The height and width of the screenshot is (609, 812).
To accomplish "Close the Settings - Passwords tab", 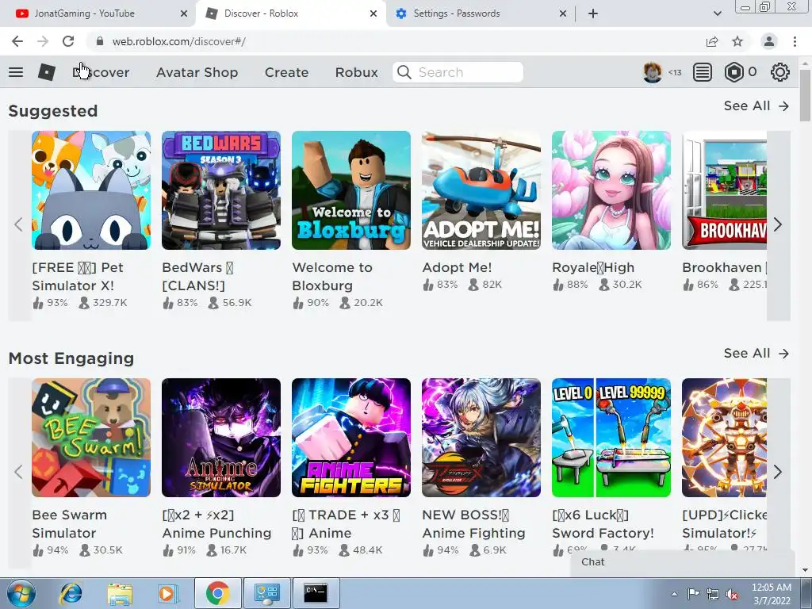I will pos(563,13).
